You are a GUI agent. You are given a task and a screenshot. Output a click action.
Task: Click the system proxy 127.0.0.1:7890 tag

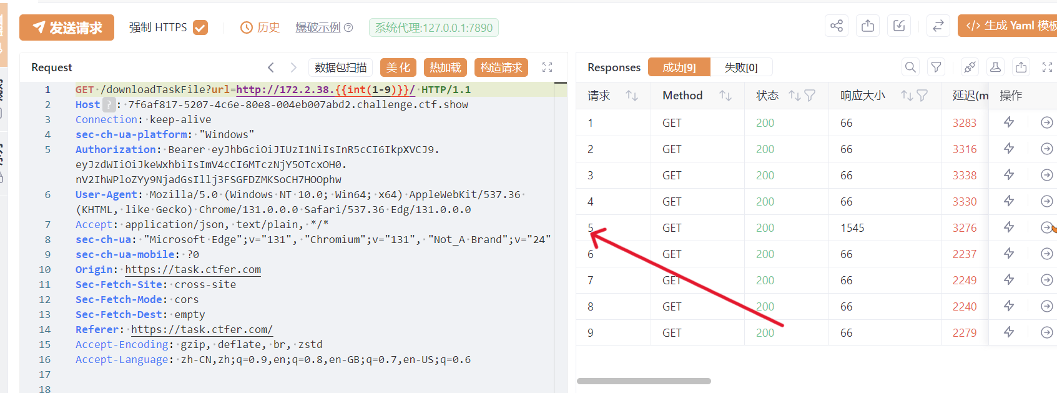[x=434, y=27]
